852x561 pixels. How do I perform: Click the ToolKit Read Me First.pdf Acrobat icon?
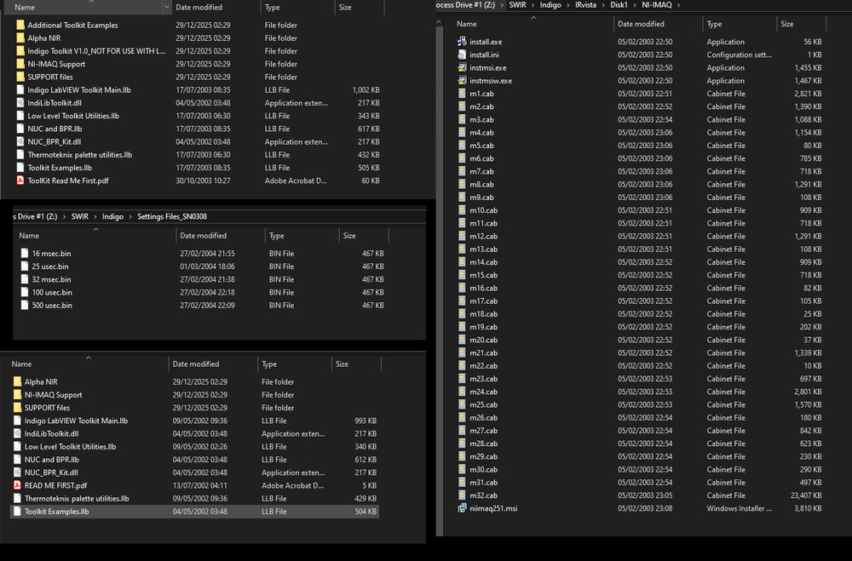(x=20, y=180)
